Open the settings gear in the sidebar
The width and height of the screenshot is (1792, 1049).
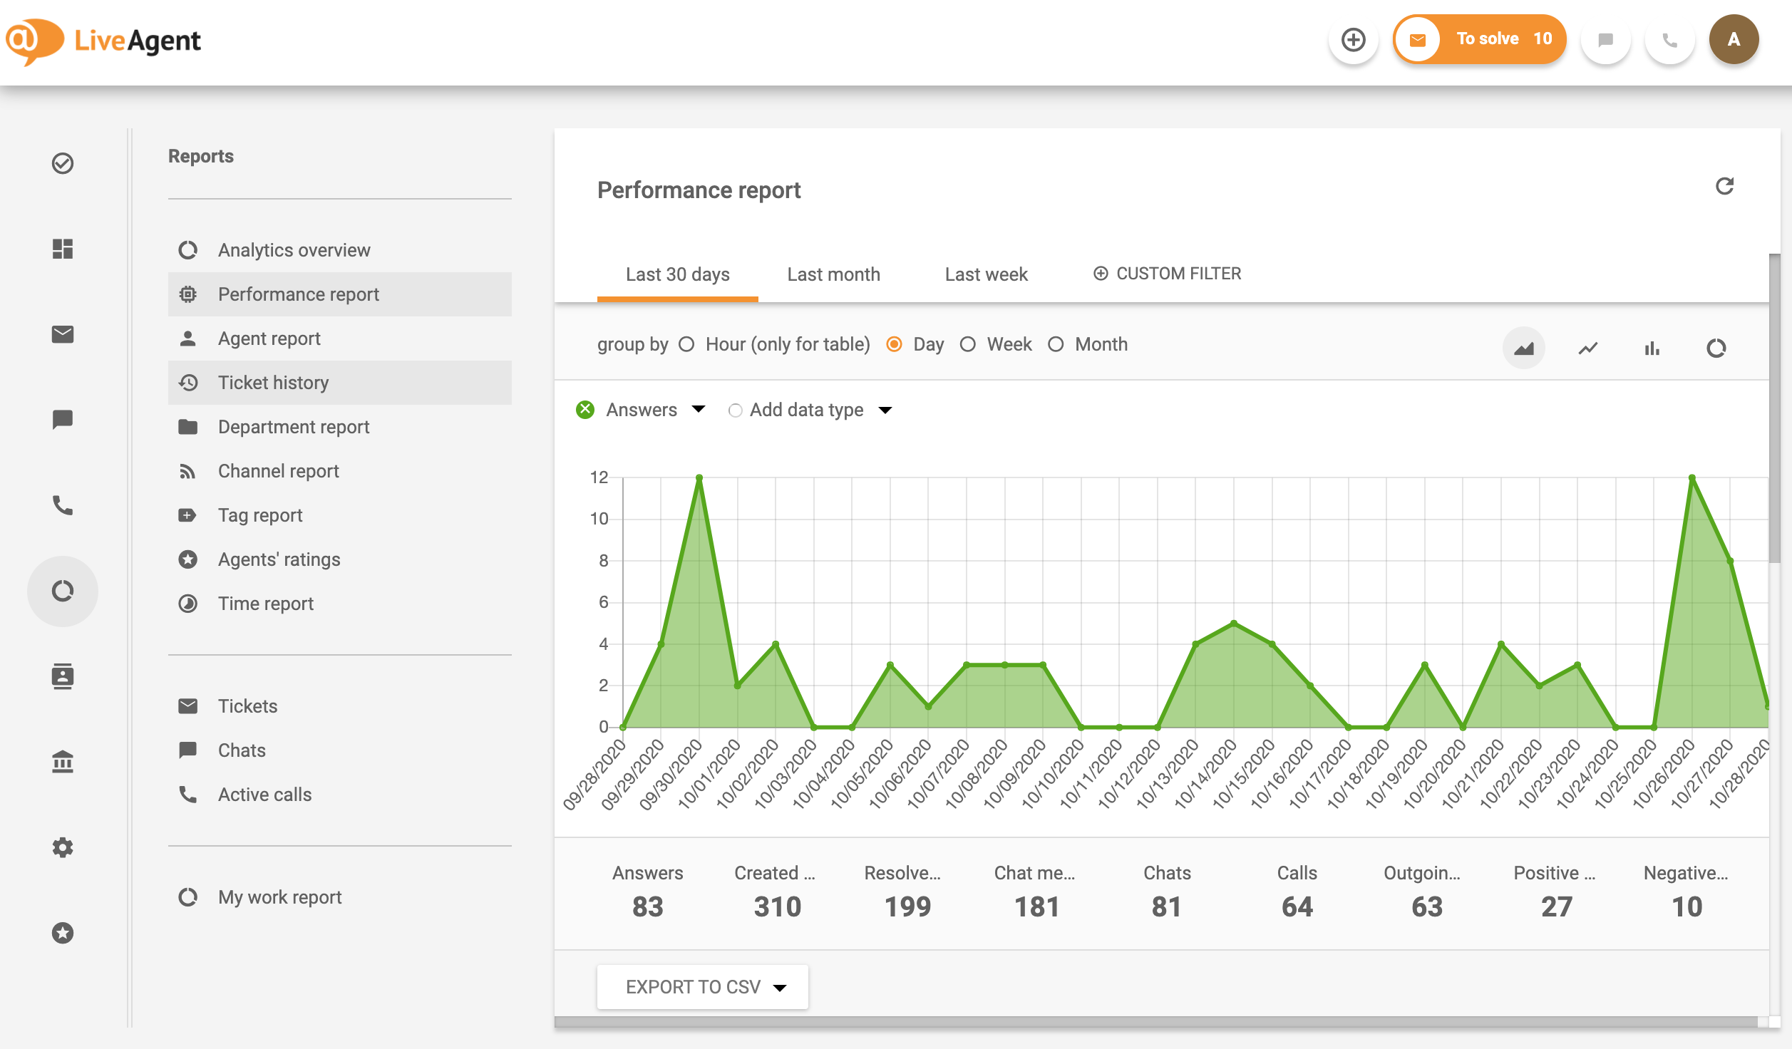[x=63, y=847]
